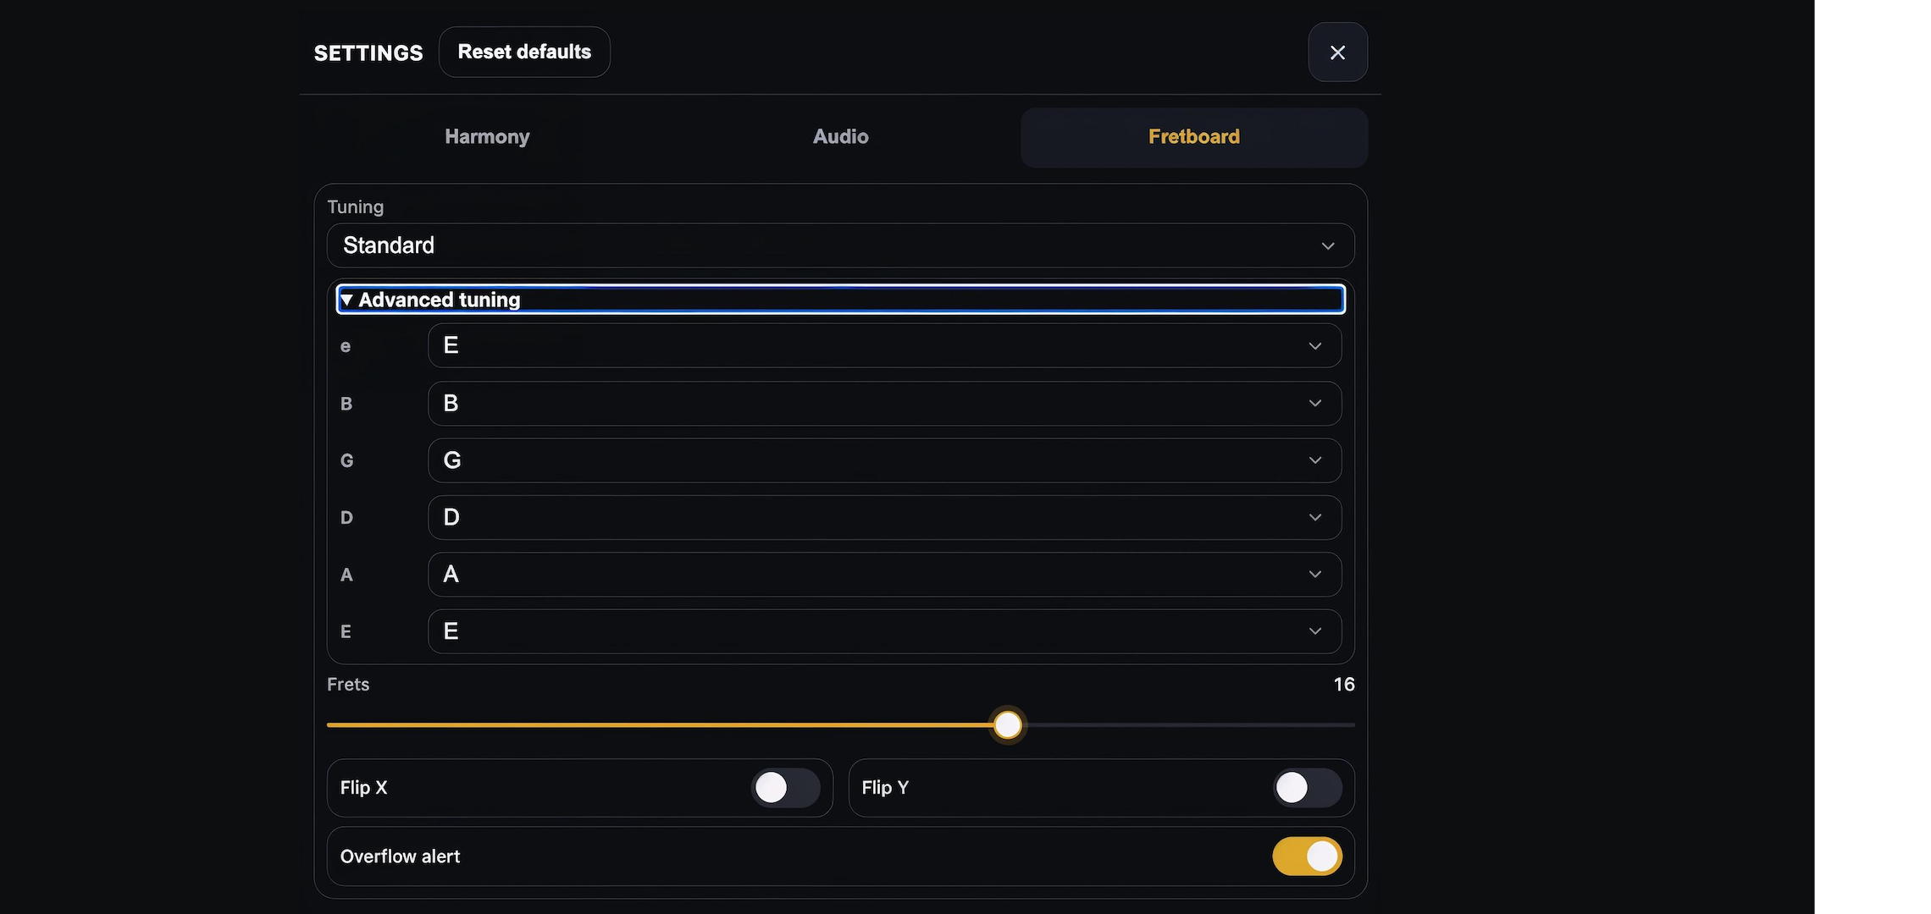Open the A string note dropdown
This screenshot has width=1931, height=914.
click(x=884, y=575)
